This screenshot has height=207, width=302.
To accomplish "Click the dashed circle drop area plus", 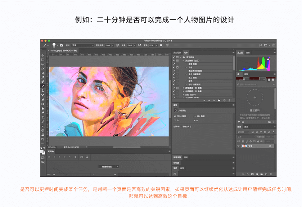I will [x=254, y=97].
